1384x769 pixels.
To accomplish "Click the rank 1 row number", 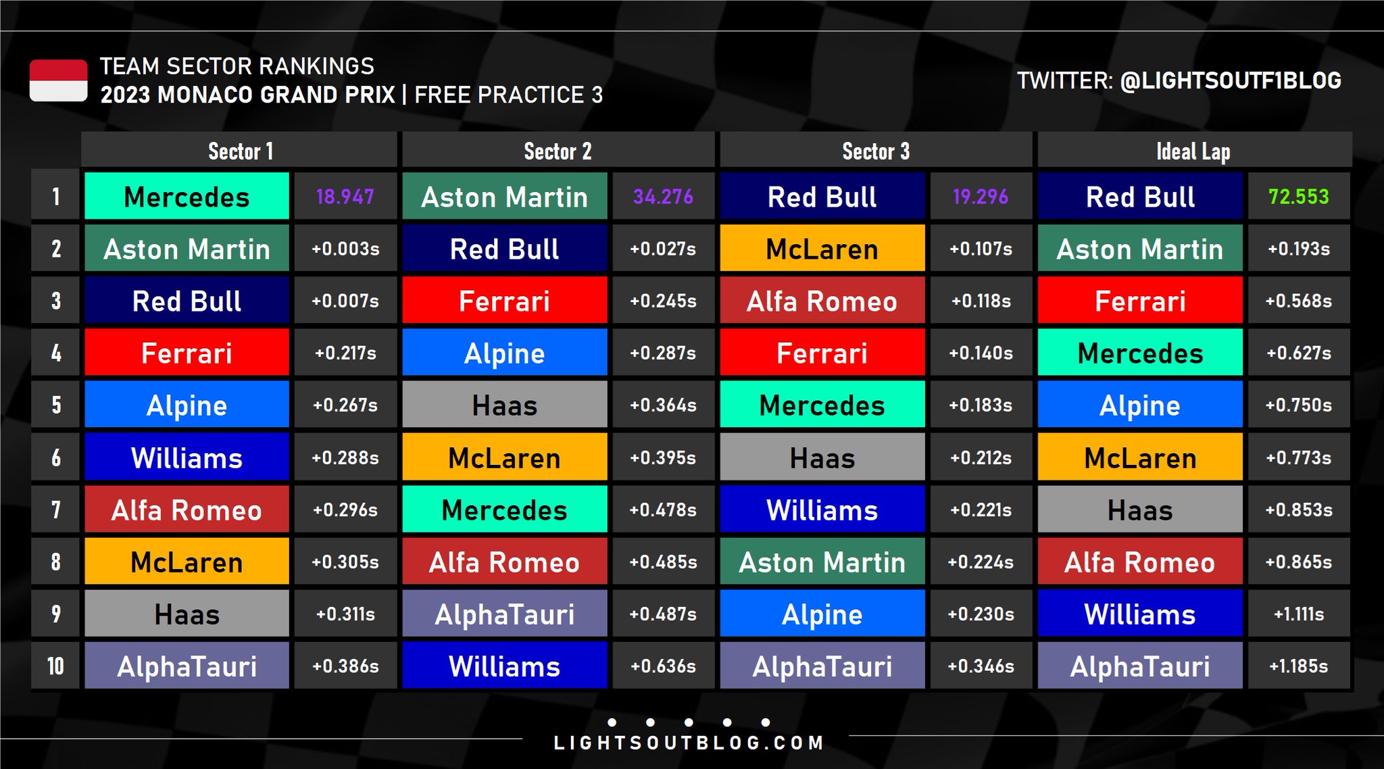I will (55, 196).
